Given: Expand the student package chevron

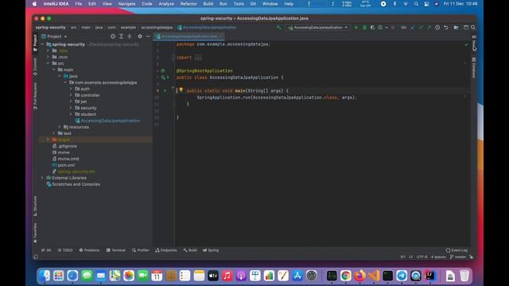Looking at the screenshot, I should click(x=71, y=114).
